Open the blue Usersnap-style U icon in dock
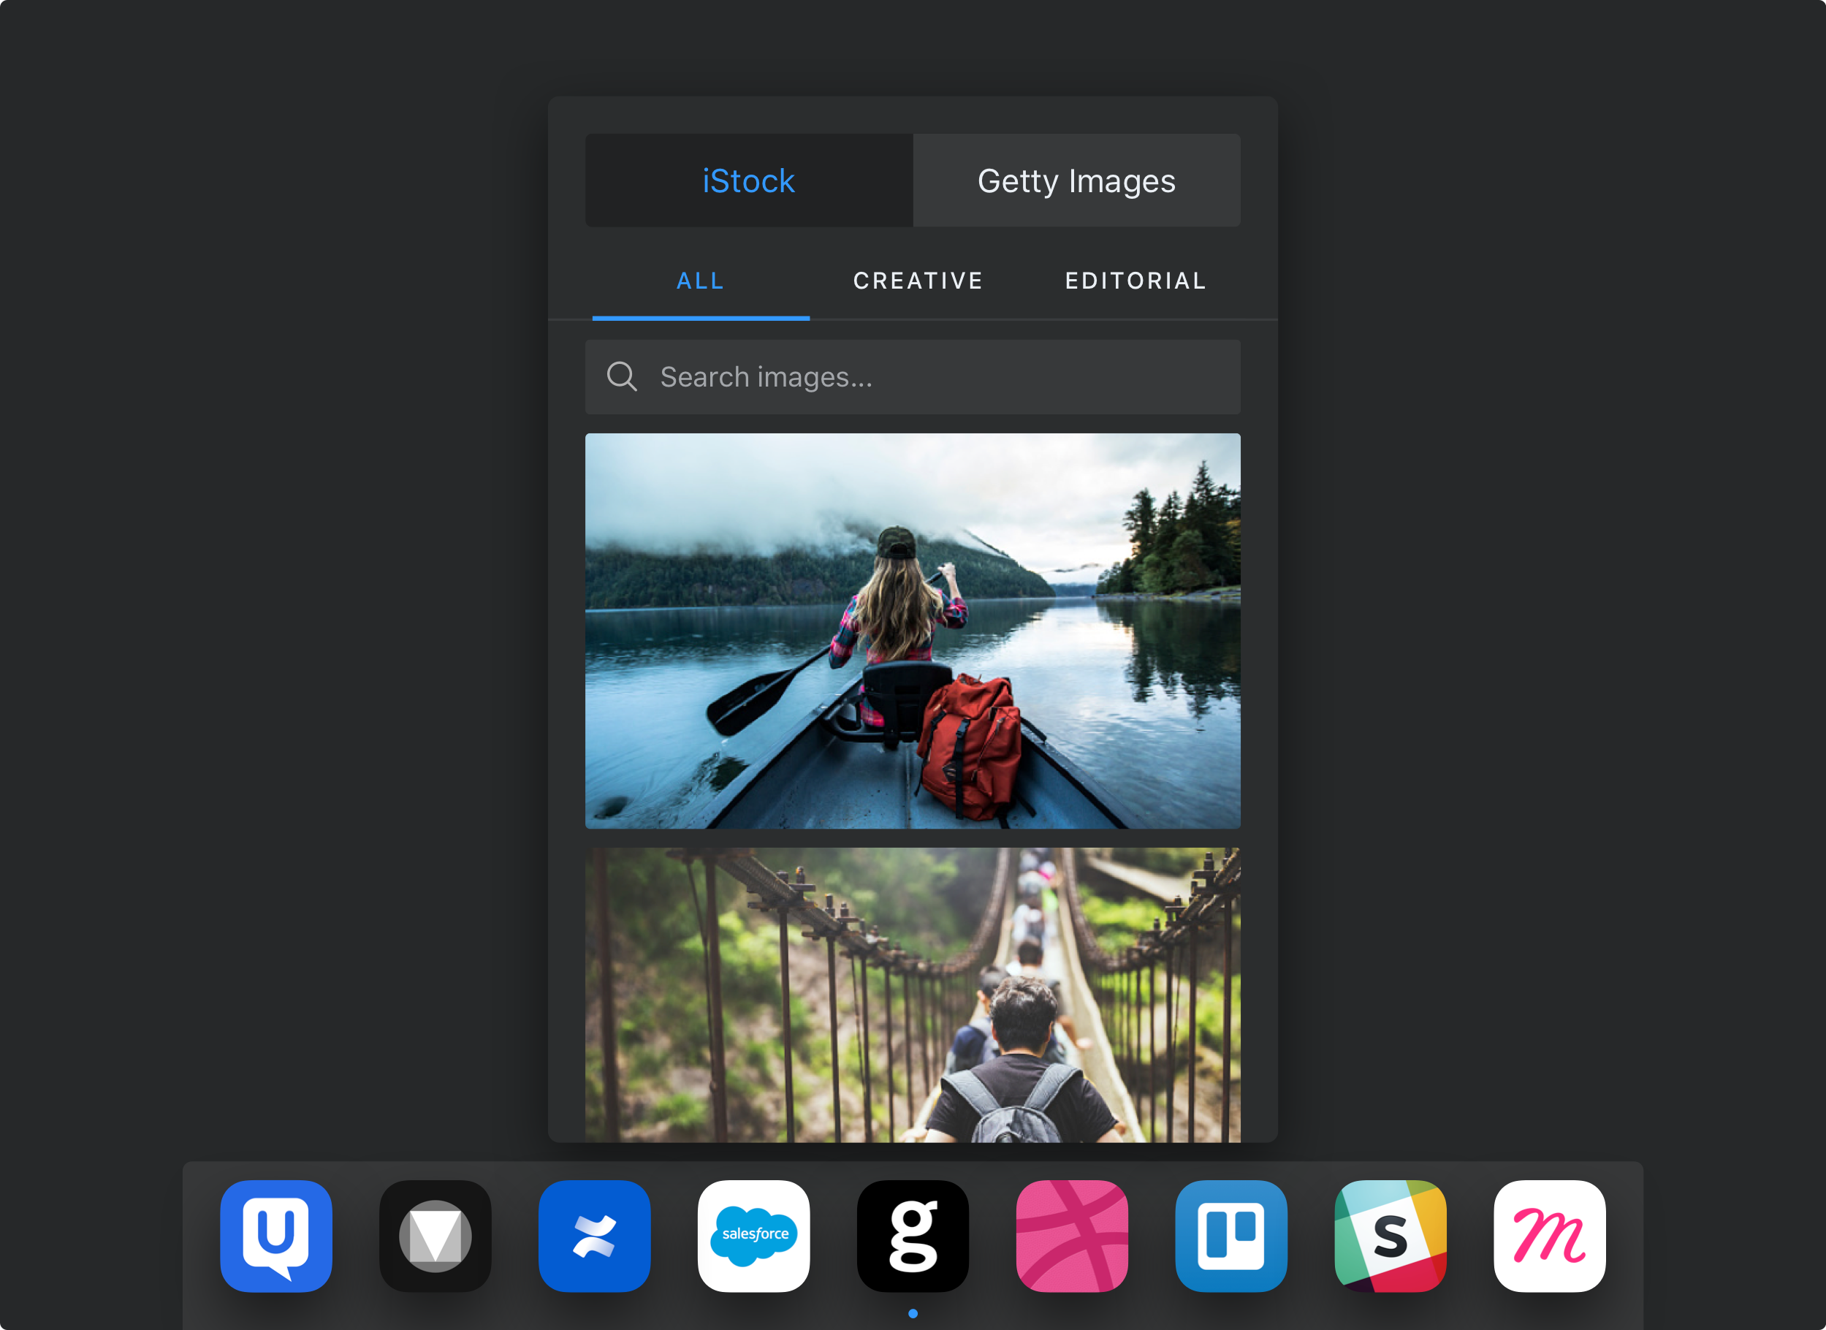Screen dimensions: 1826x1330 pos(276,1236)
